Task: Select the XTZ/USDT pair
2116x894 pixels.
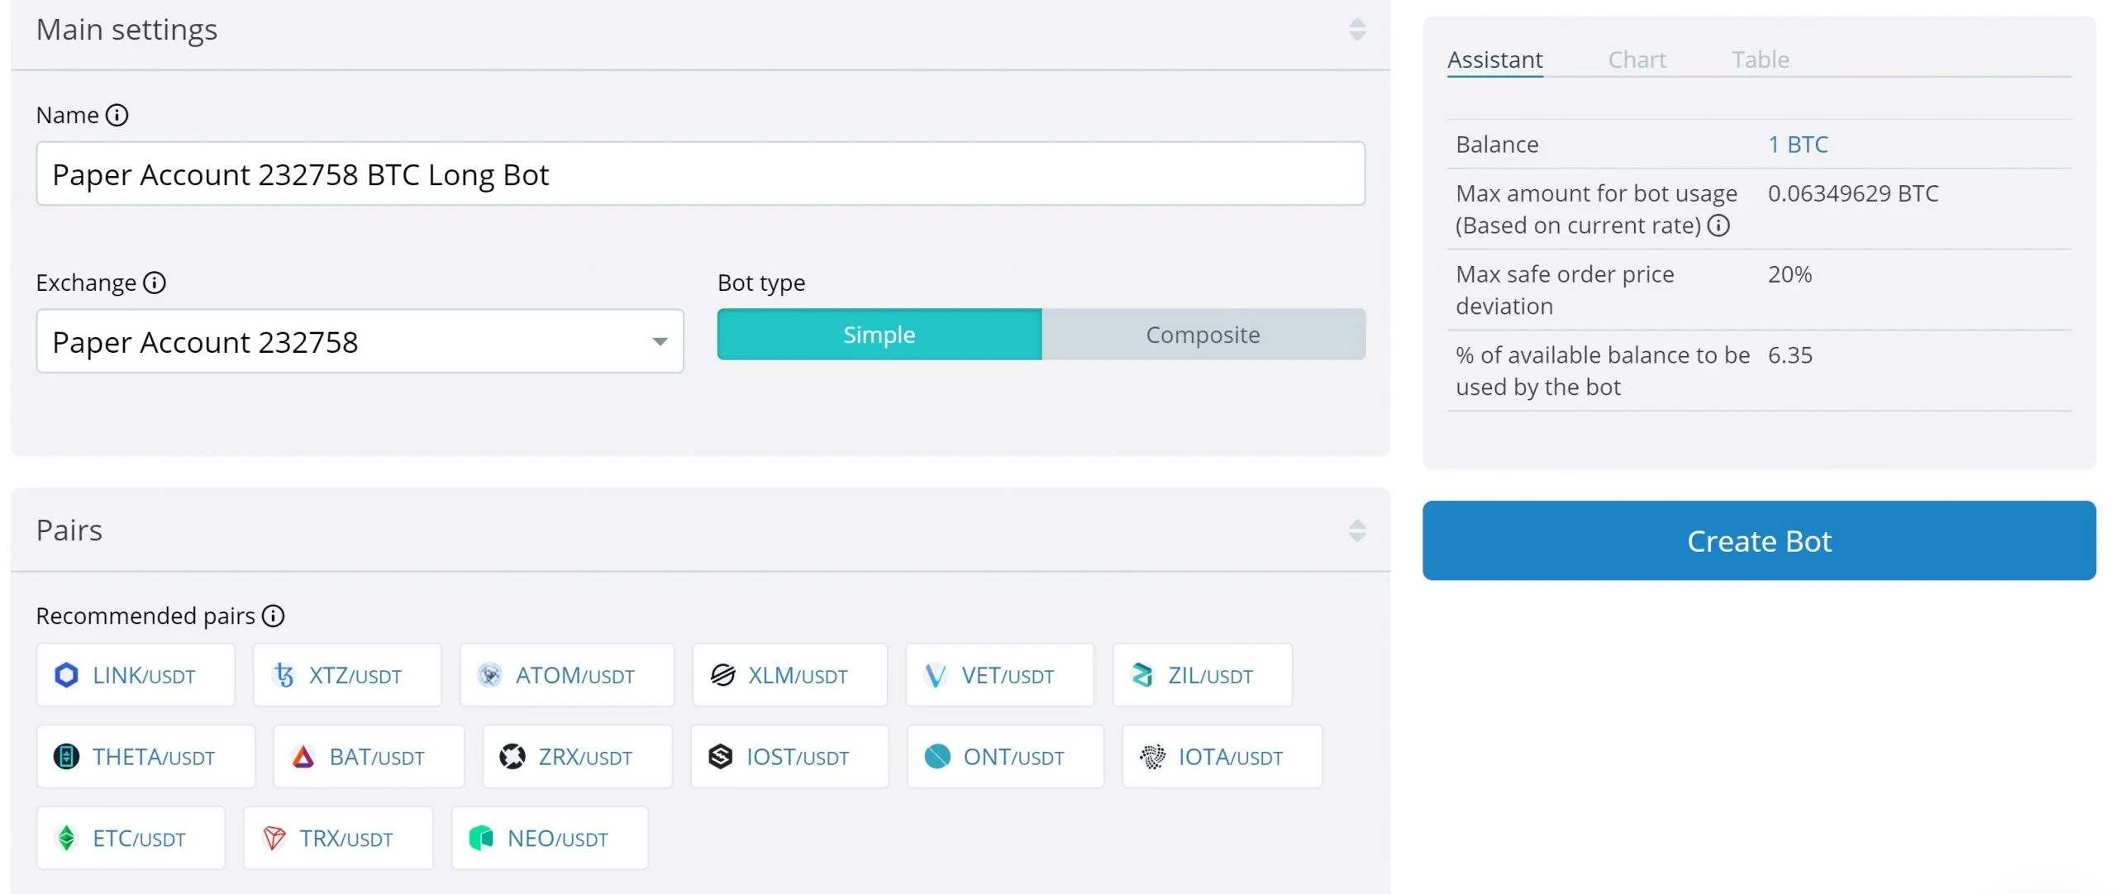Action: pos(347,675)
